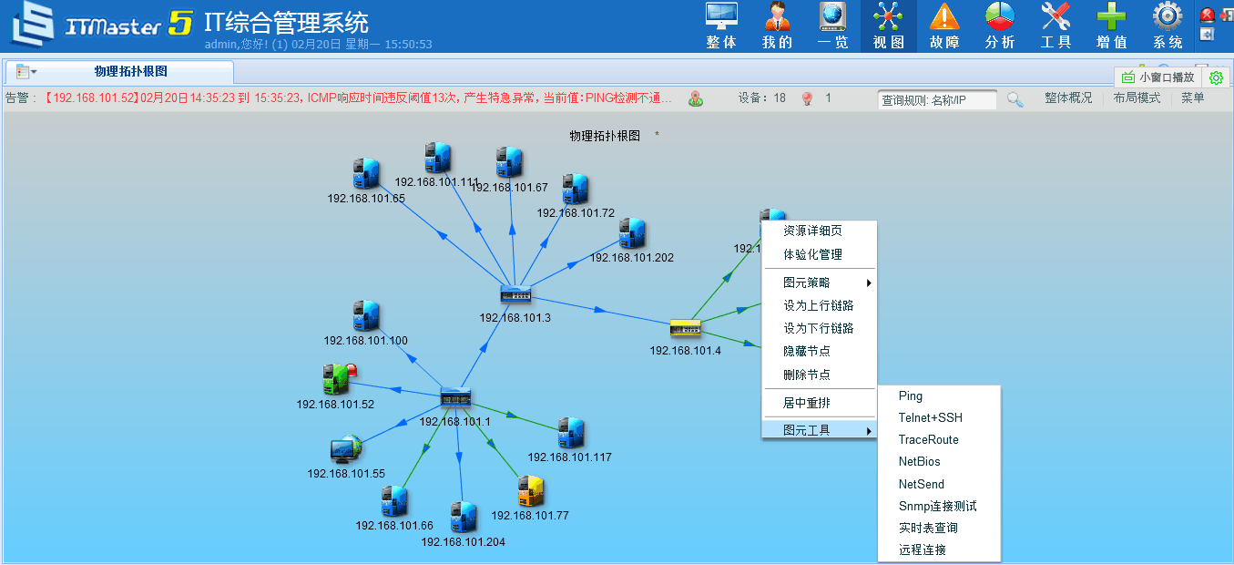Image resolution: width=1234 pixels, height=565 pixels.
Task: Select server node 192.168.101.111
Action: pyautogui.click(x=437, y=158)
